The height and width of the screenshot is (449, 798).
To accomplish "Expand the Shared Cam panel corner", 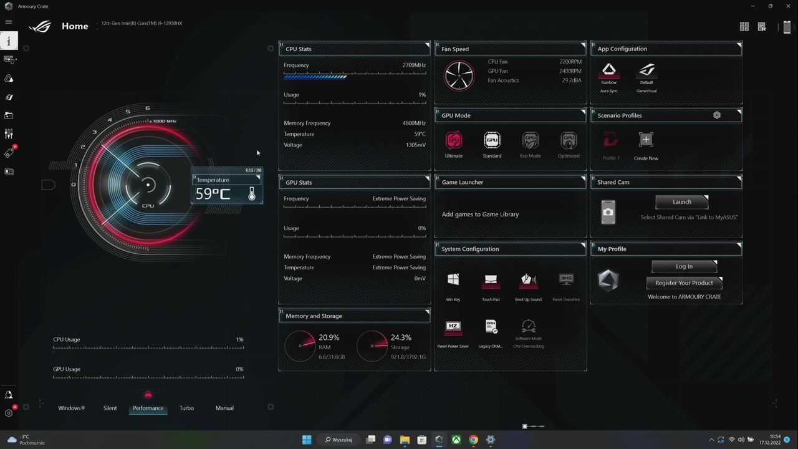I will [739, 179].
